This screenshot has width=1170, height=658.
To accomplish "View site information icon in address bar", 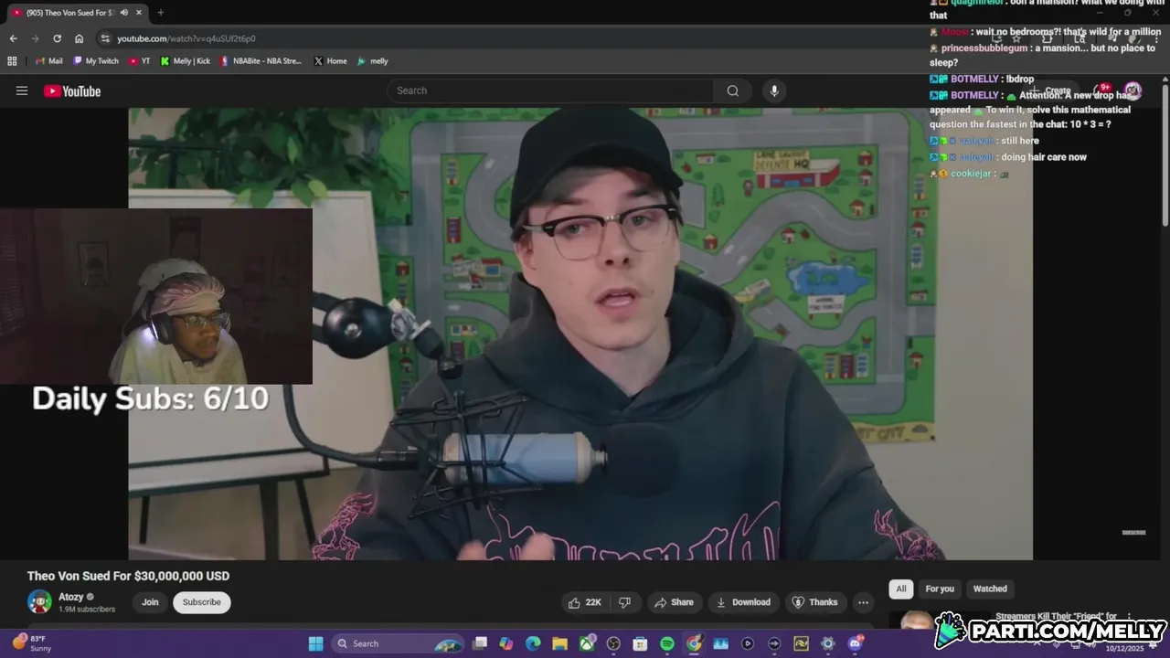I will tap(105, 38).
